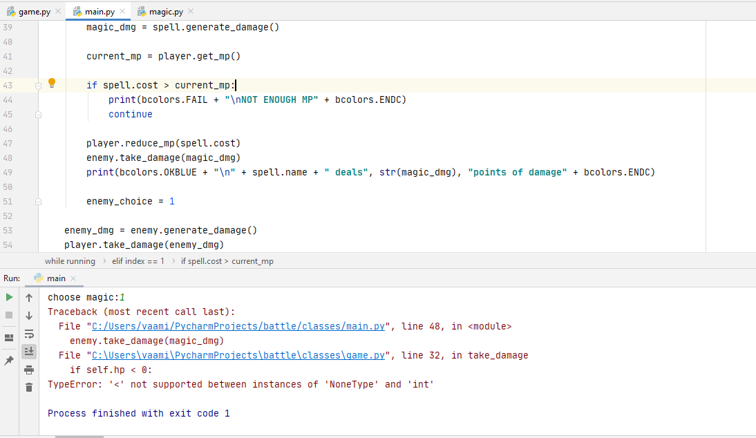Select the Down the Stack Trace arrow
This screenshot has height=438, width=756.
[28, 316]
